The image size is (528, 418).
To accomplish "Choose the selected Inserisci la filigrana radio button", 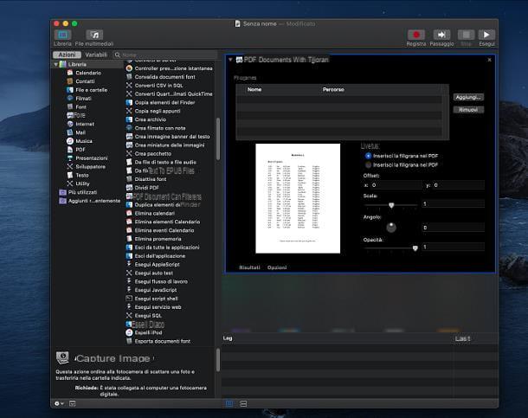I will [x=368, y=156].
